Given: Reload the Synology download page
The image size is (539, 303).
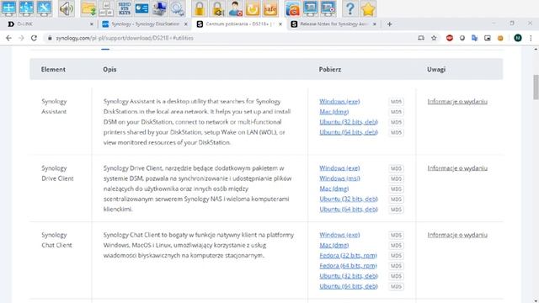Looking at the screenshot, I should (34, 38).
